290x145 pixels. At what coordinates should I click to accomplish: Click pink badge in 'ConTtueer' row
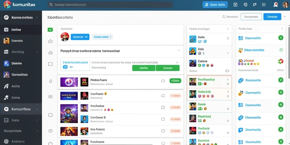(x=176, y=96)
